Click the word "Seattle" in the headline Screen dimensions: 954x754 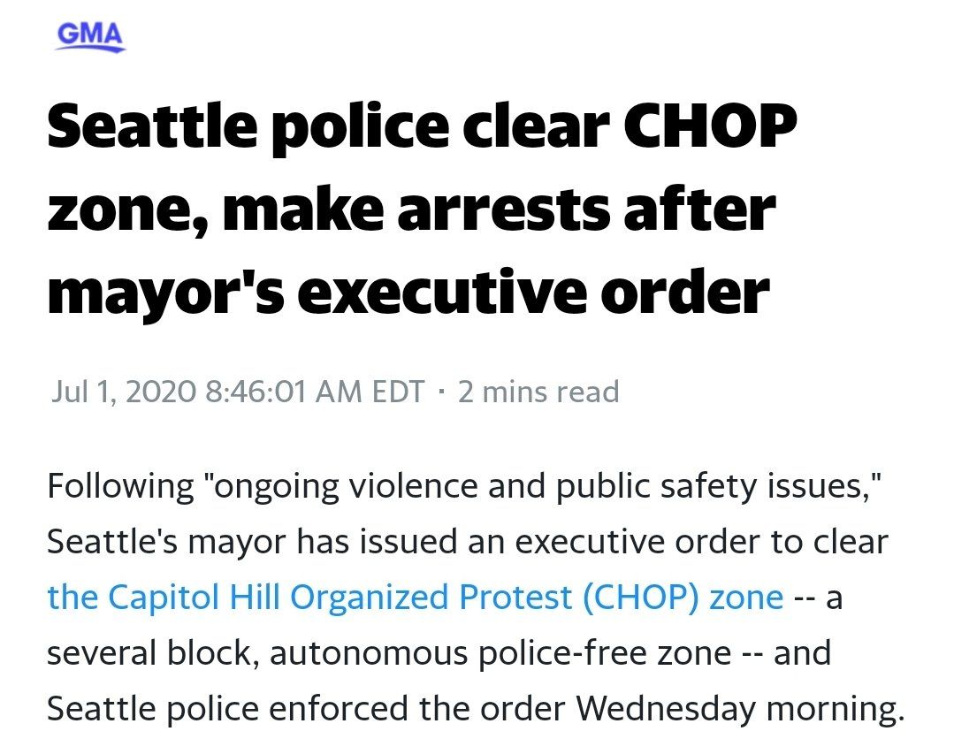click(x=149, y=128)
